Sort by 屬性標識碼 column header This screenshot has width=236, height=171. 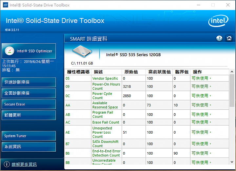(78, 72)
